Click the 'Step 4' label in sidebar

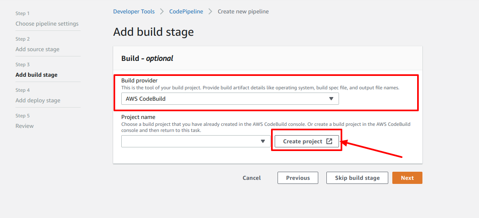[x=23, y=90]
